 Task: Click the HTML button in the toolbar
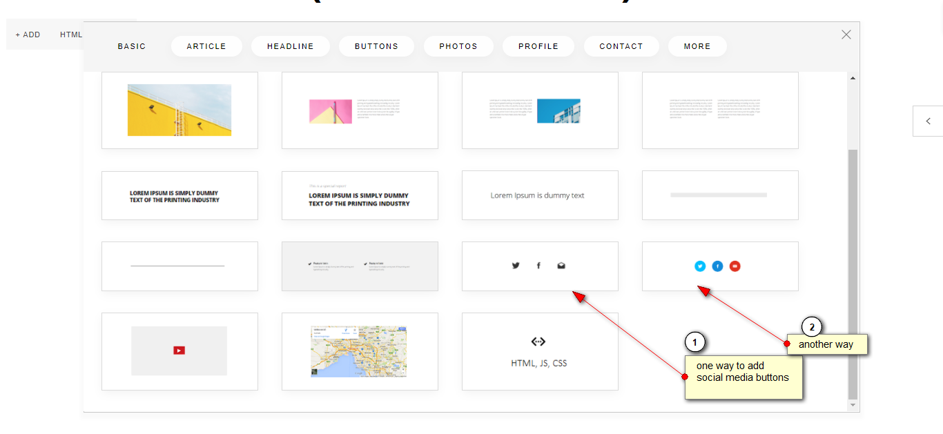click(x=70, y=34)
